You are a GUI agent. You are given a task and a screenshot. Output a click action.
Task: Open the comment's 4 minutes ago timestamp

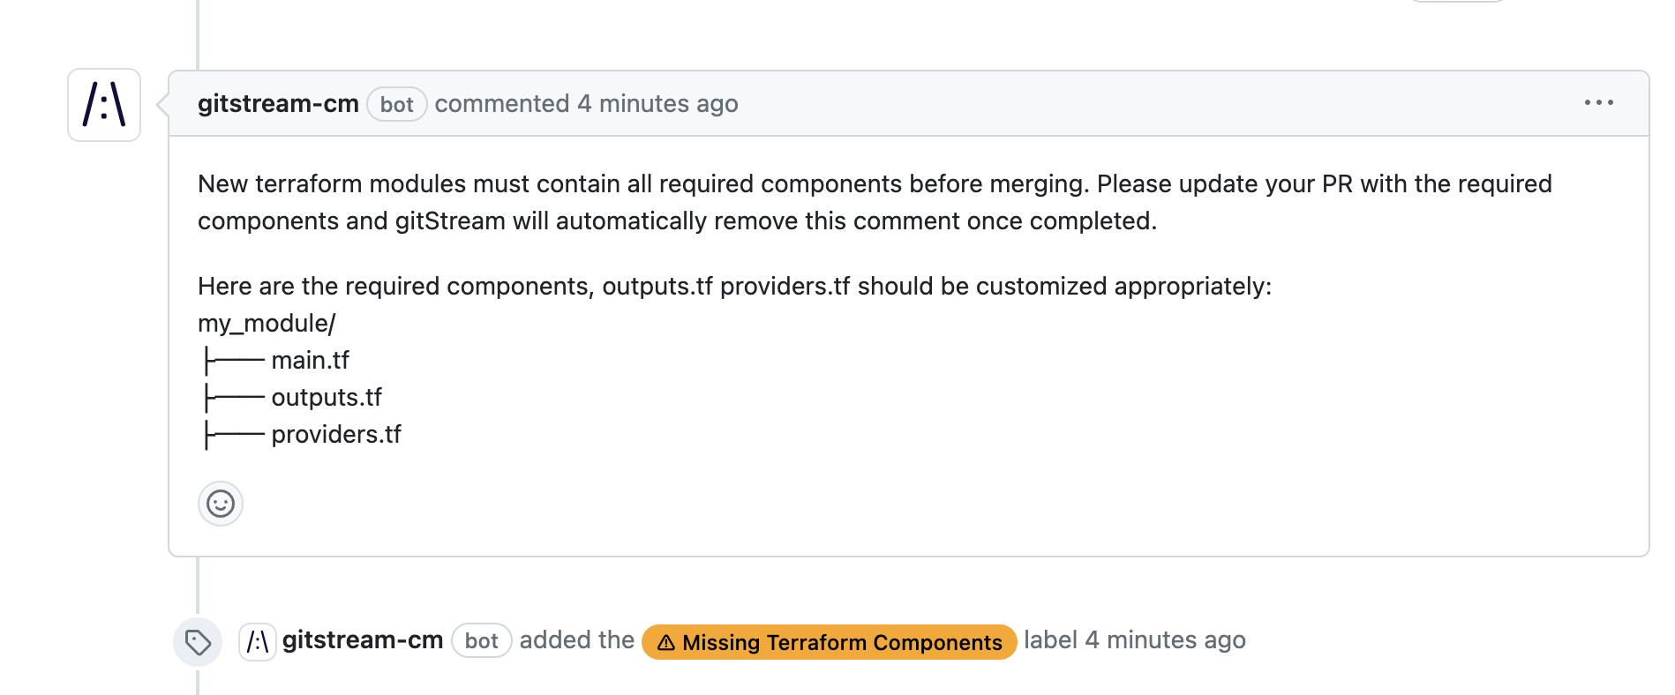[x=657, y=103]
